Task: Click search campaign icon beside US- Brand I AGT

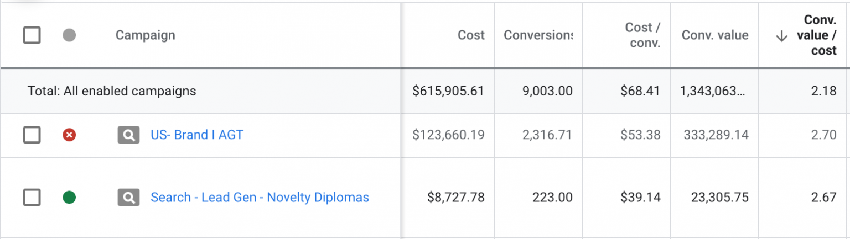Action: 128,135
